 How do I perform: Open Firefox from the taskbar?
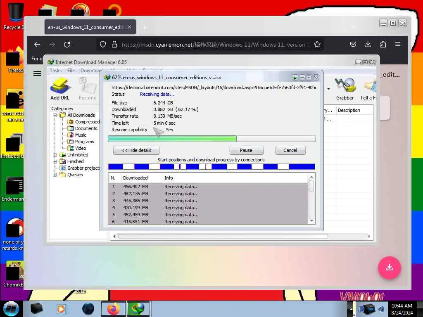[113, 309]
